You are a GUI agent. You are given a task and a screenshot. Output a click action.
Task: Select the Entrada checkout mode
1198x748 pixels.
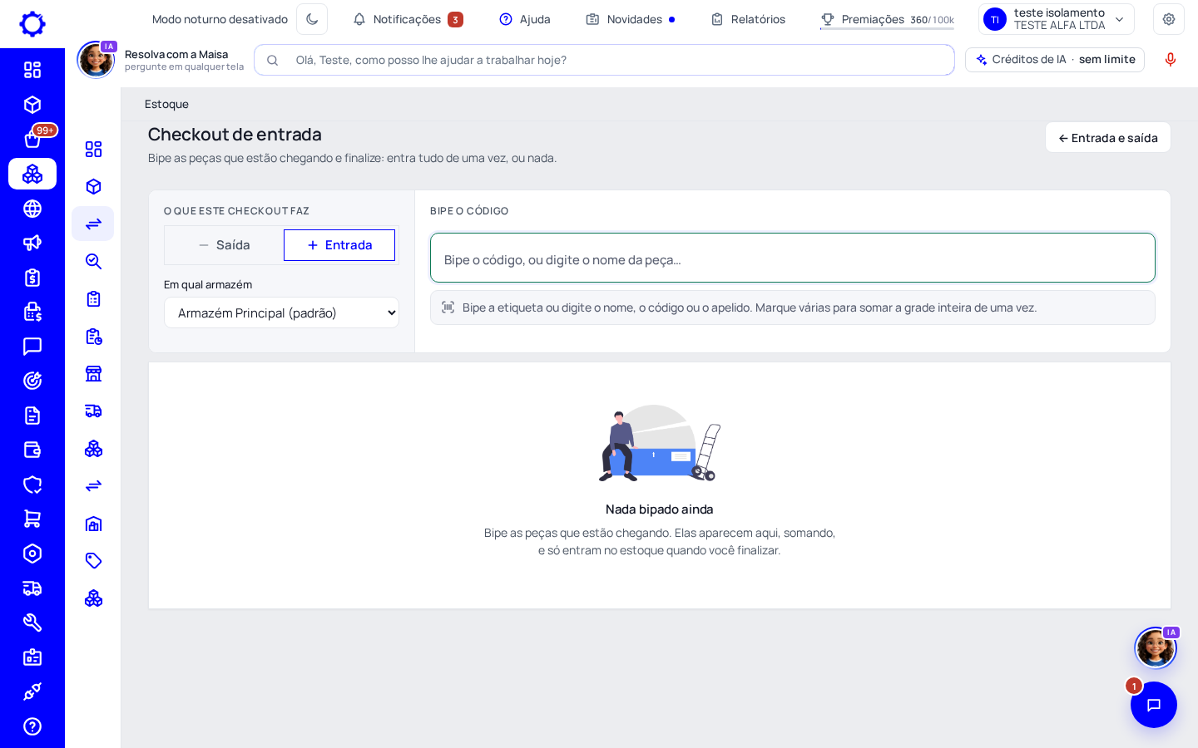[339, 245]
